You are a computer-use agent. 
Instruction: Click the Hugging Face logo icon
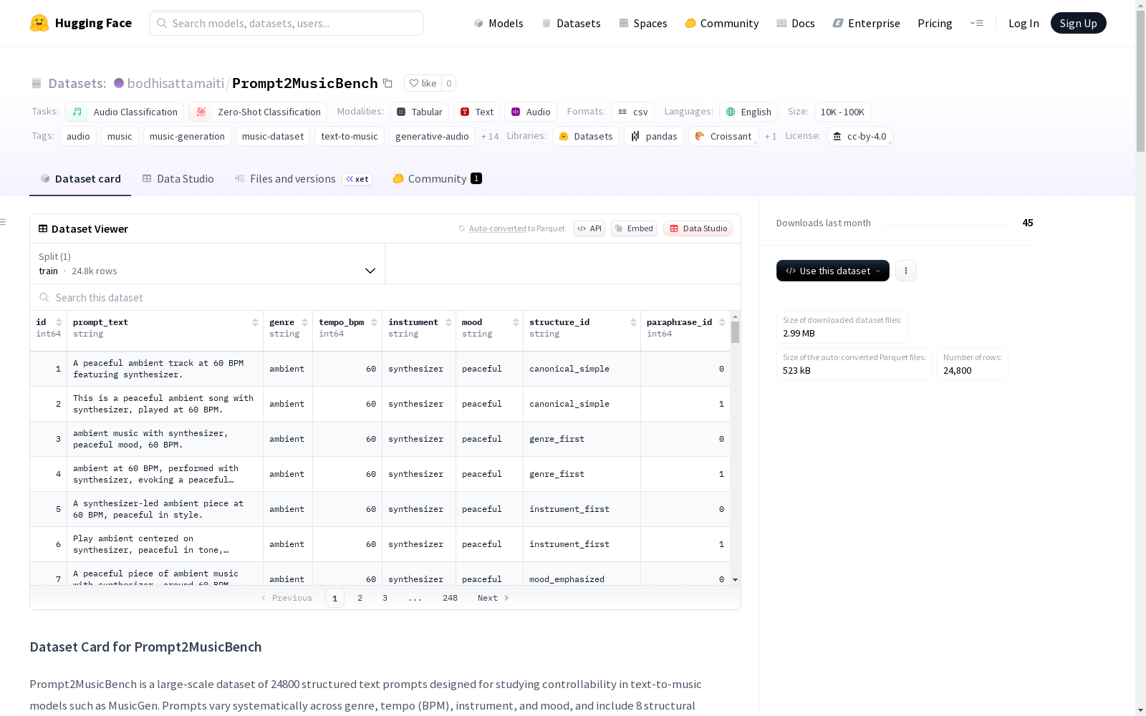tap(39, 23)
